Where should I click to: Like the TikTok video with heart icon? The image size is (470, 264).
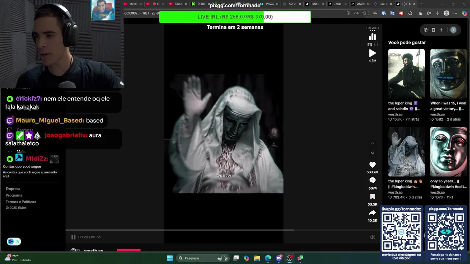[x=372, y=165]
